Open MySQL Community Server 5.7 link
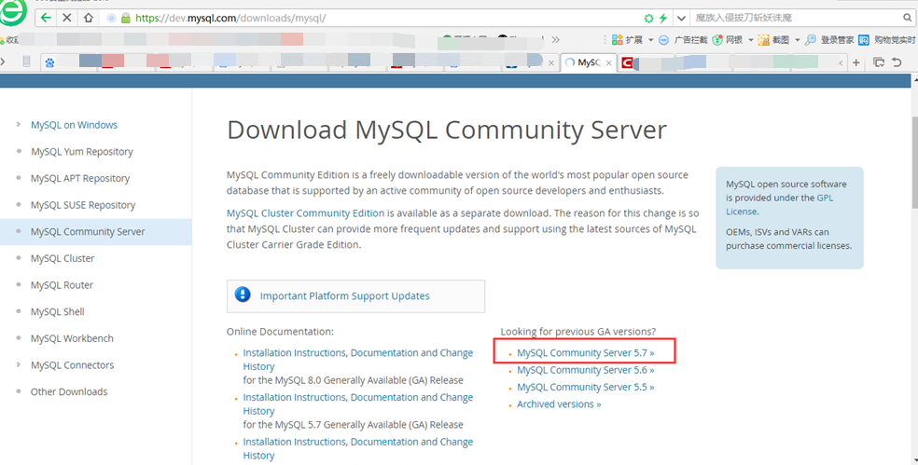Viewport: 918px width, 465px height. pos(586,352)
